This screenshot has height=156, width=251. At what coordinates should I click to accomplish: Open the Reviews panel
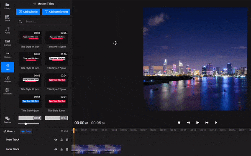[8, 120]
